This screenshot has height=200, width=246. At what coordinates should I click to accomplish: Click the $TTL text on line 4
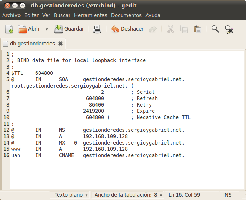(x=17, y=73)
